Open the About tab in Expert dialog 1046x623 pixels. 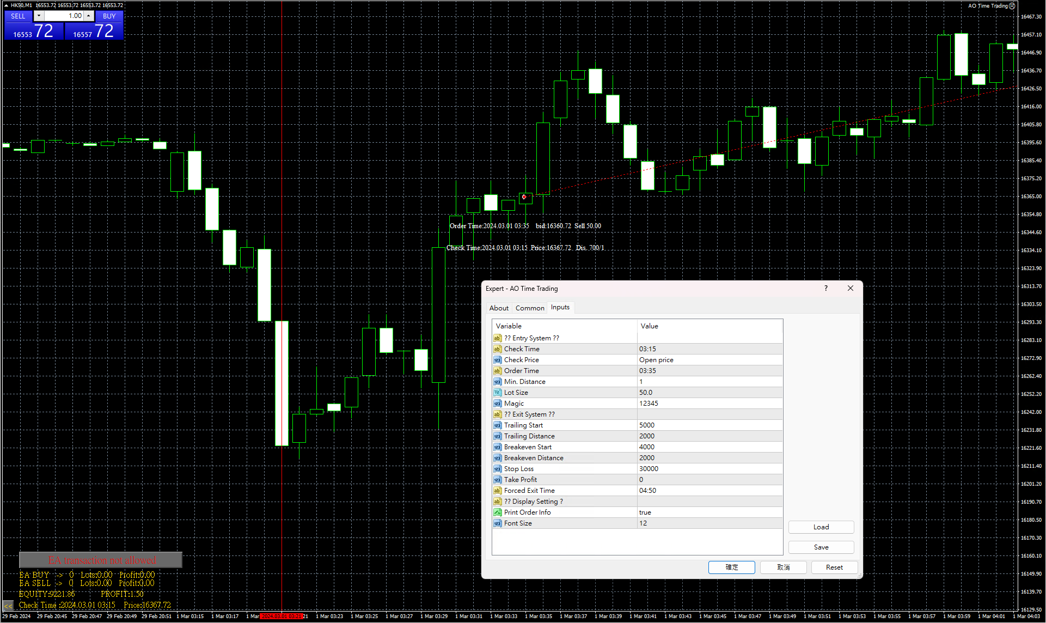tap(499, 308)
